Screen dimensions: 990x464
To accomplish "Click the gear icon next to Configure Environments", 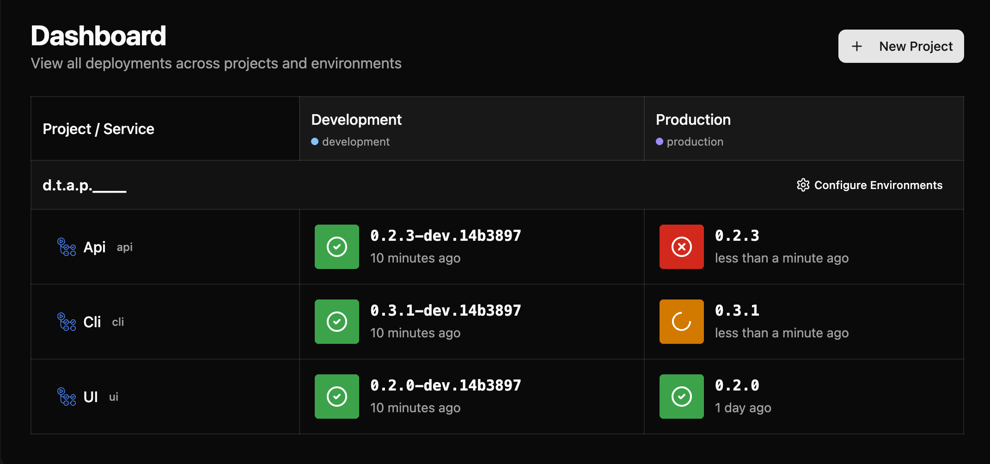I will click(803, 185).
